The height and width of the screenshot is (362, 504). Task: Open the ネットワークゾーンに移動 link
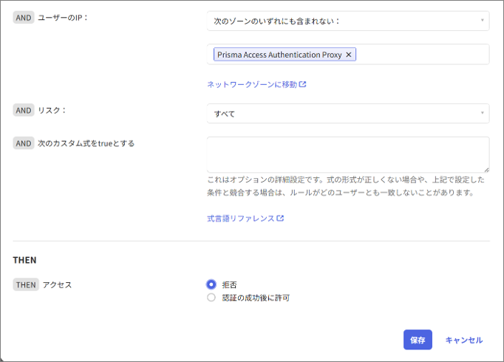point(252,85)
